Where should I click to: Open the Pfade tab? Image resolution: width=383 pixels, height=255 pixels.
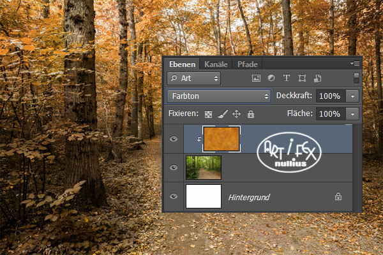click(x=247, y=64)
